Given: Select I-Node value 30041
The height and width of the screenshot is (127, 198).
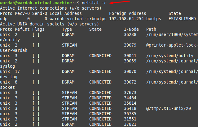Looking at the screenshot, I should pyautogui.click(x=130, y=56).
